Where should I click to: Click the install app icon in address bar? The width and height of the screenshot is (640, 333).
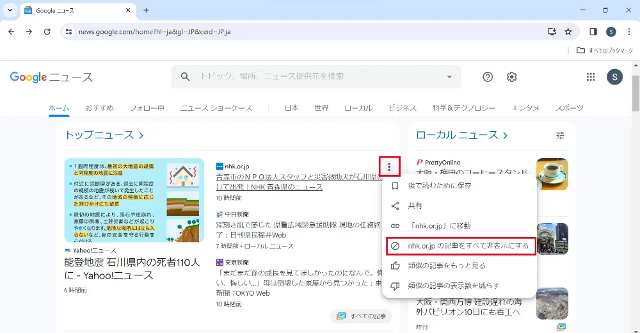552,31
